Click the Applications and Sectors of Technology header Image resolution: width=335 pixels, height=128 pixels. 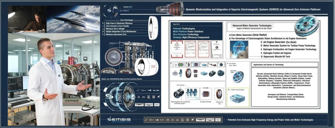[x=284, y=64]
